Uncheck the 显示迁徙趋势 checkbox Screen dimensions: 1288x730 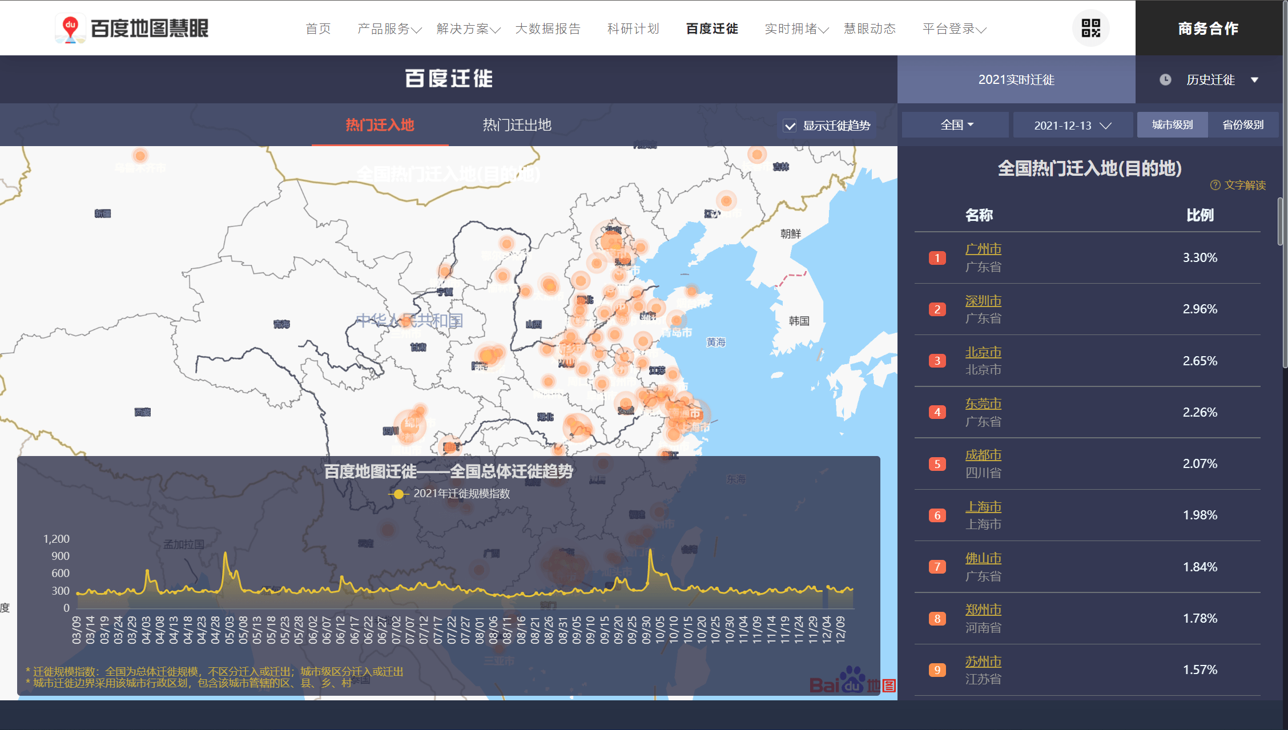(790, 126)
